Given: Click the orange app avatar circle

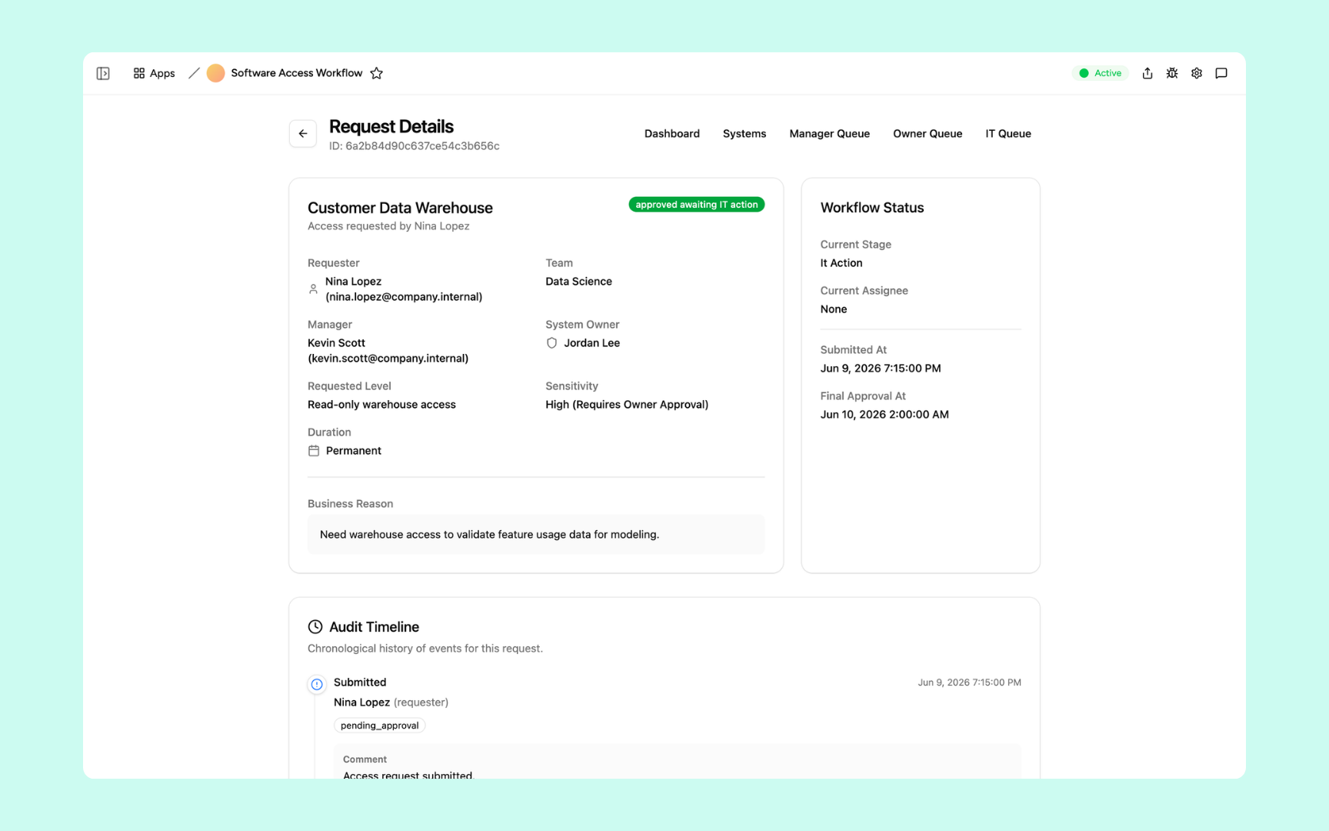Looking at the screenshot, I should coord(215,73).
